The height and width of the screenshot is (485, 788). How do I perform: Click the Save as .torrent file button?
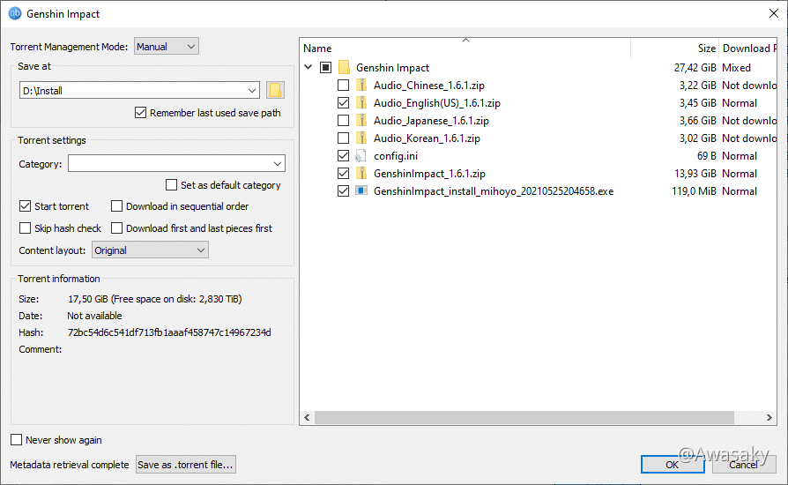pyautogui.click(x=185, y=465)
